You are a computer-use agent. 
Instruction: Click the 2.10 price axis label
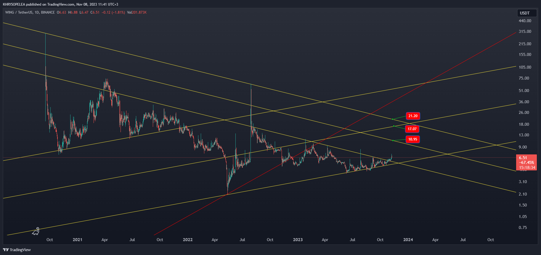[x=523, y=194]
